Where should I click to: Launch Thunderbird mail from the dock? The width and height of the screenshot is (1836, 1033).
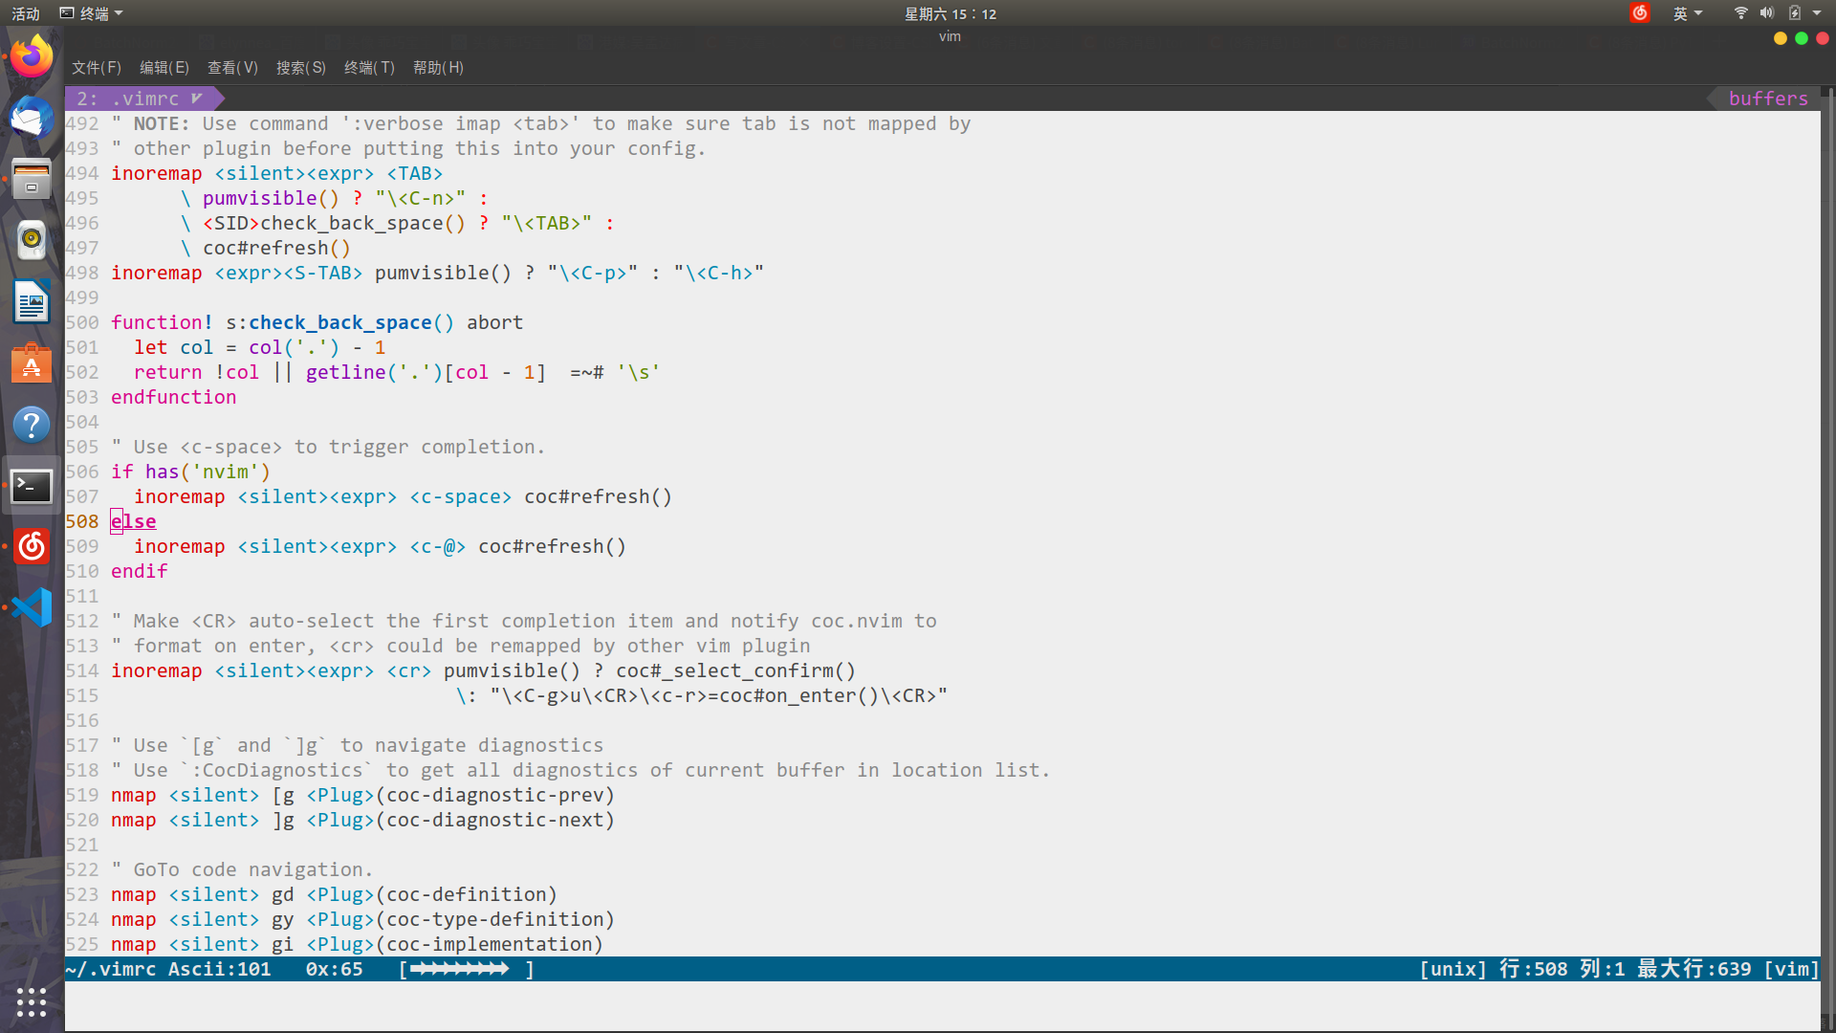click(32, 118)
